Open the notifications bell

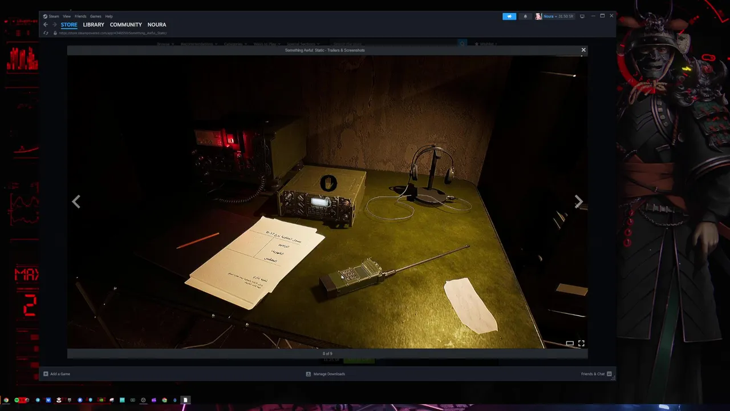[x=525, y=16]
